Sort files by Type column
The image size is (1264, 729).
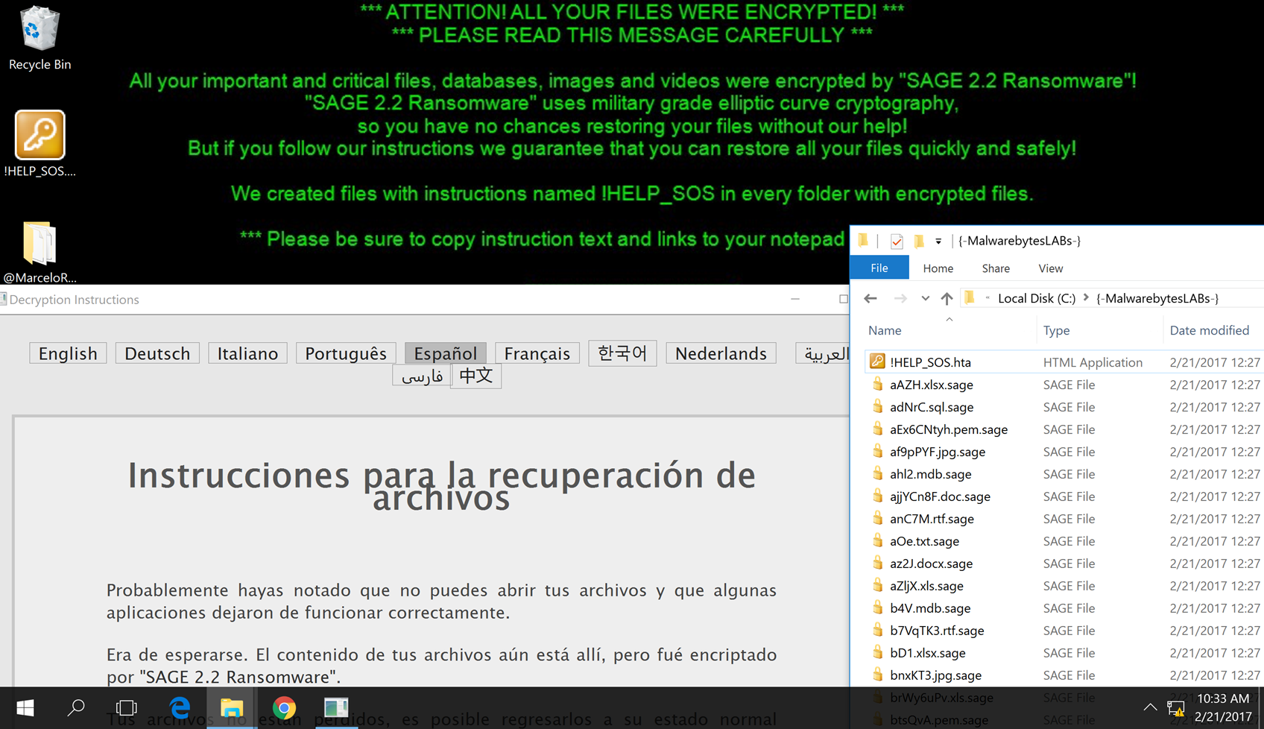(x=1056, y=330)
